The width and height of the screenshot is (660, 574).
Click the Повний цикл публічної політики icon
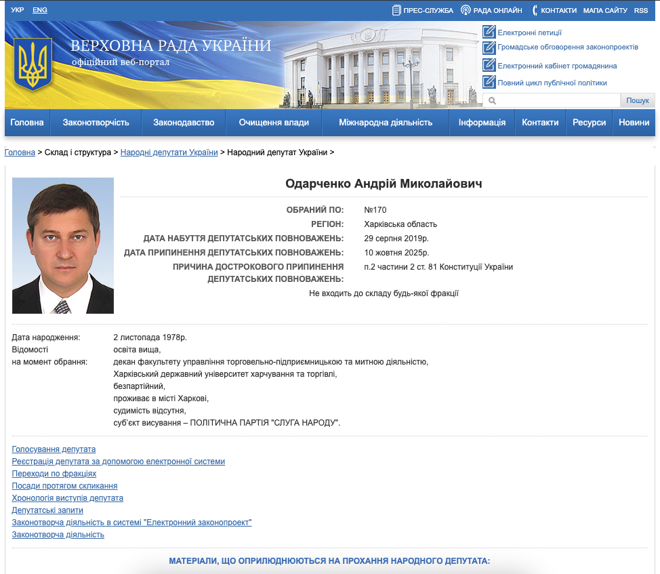click(x=489, y=82)
